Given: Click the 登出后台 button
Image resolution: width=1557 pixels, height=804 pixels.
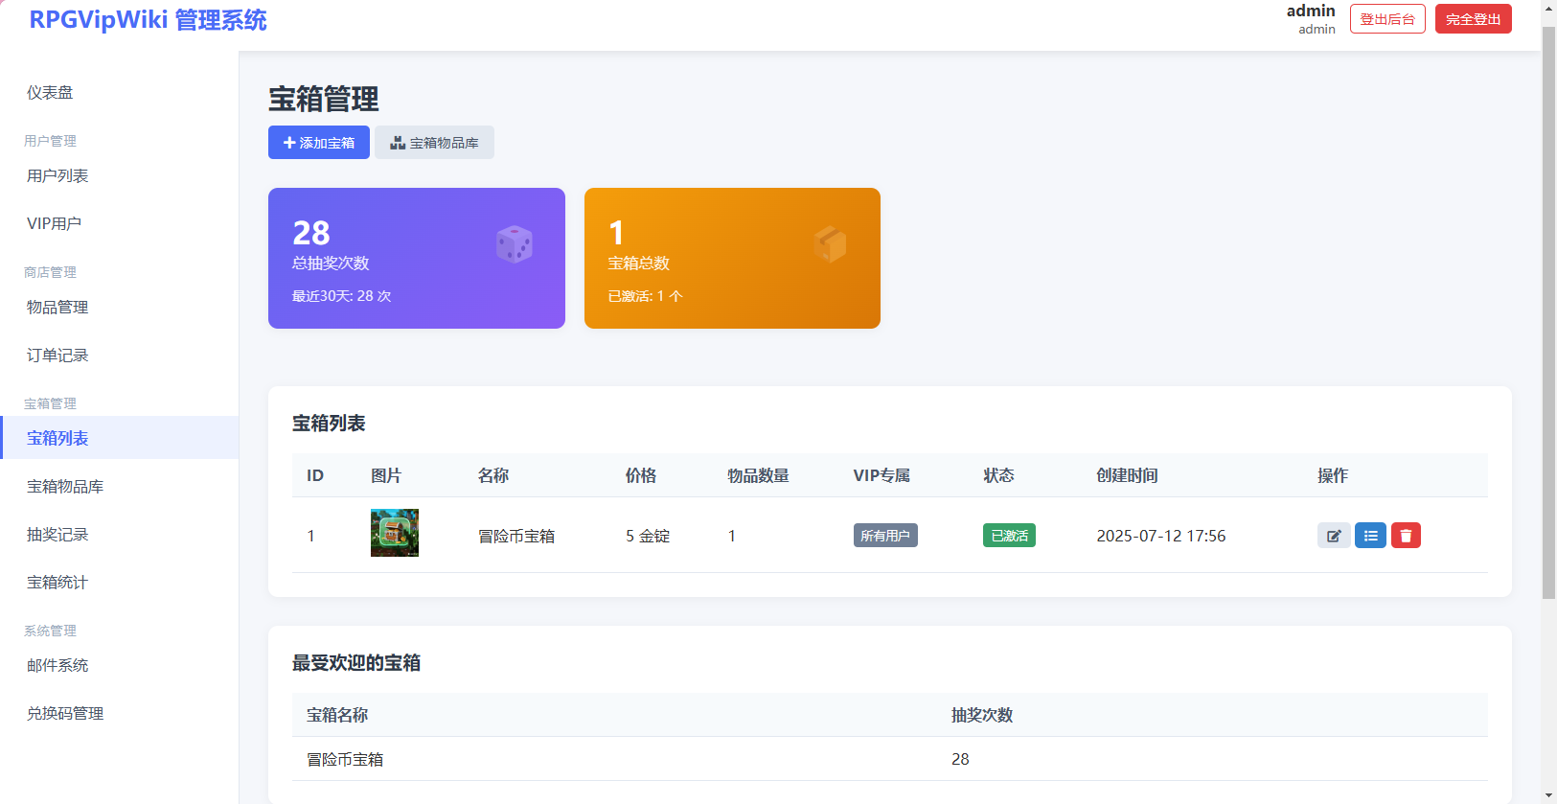Looking at the screenshot, I should 1387,19.
